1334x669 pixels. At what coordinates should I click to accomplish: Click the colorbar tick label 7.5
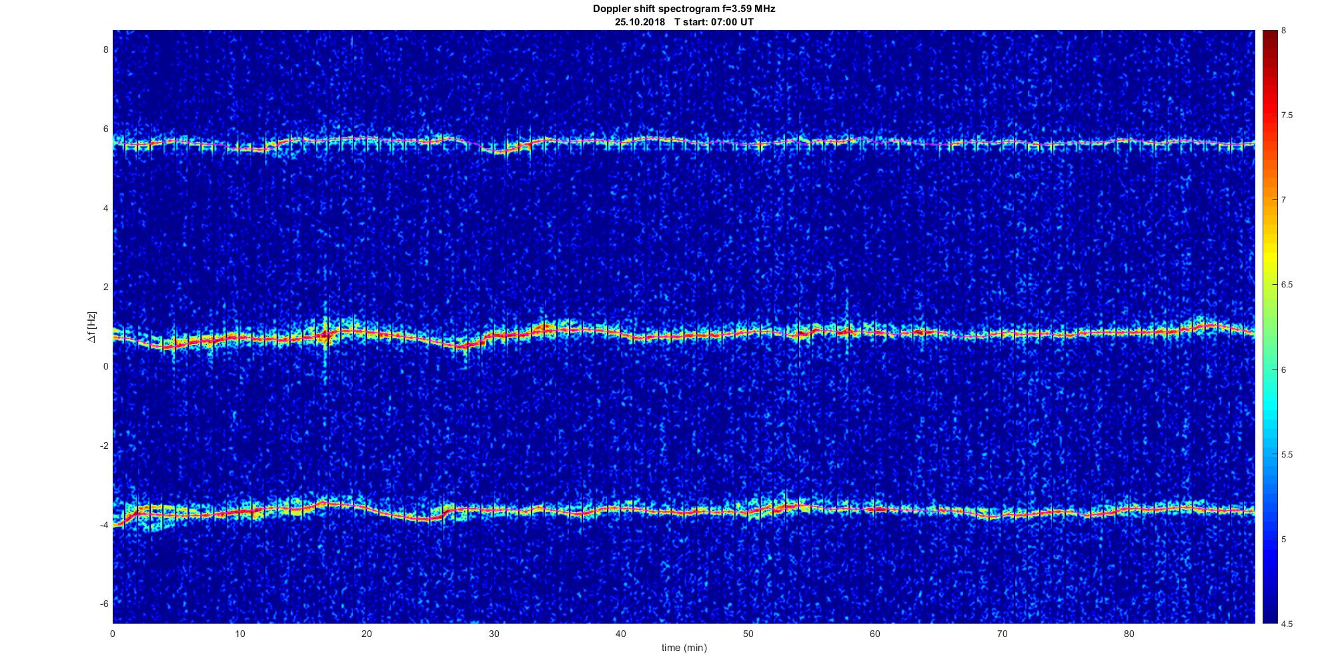1287,115
